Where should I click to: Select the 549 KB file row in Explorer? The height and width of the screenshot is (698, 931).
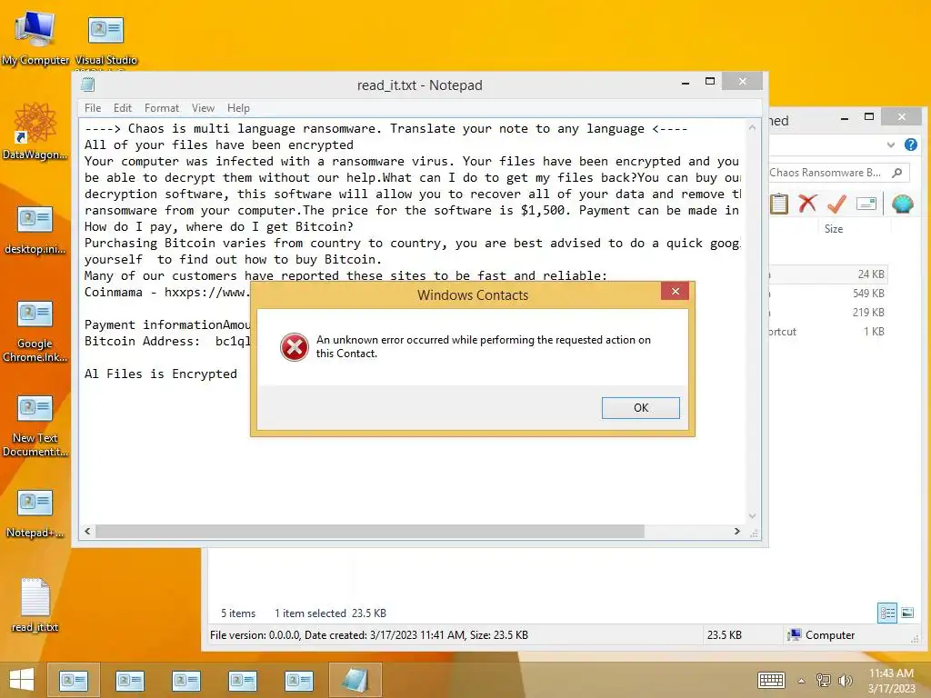[828, 294]
